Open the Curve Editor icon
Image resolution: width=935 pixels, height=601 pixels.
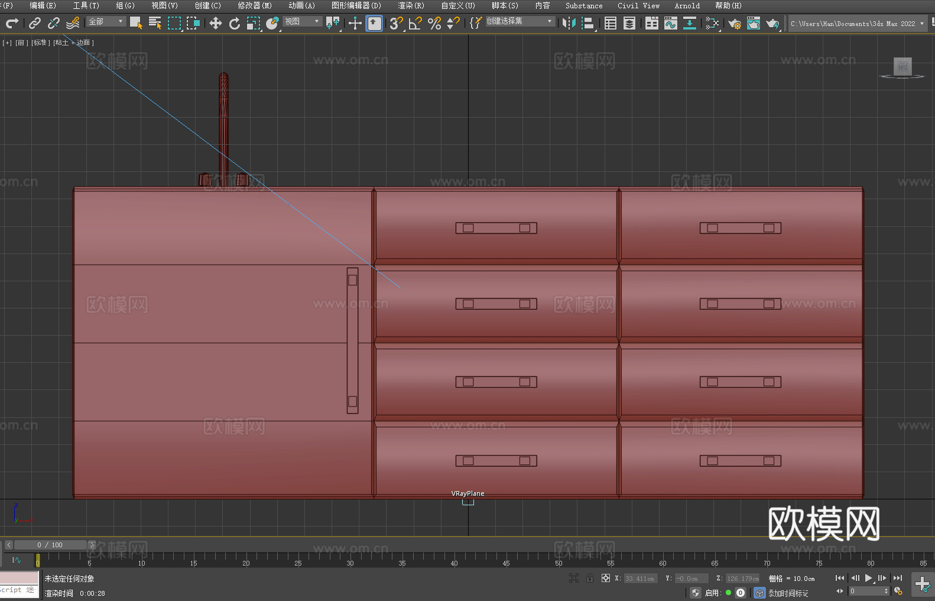coord(671,23)
